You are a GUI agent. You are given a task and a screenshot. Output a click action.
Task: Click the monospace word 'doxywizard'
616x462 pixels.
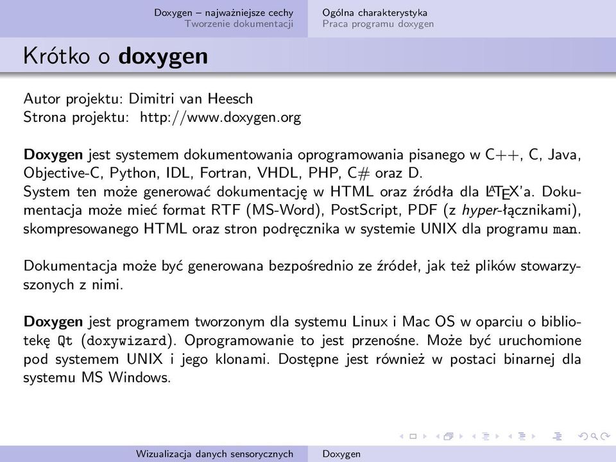click(126, 341)
